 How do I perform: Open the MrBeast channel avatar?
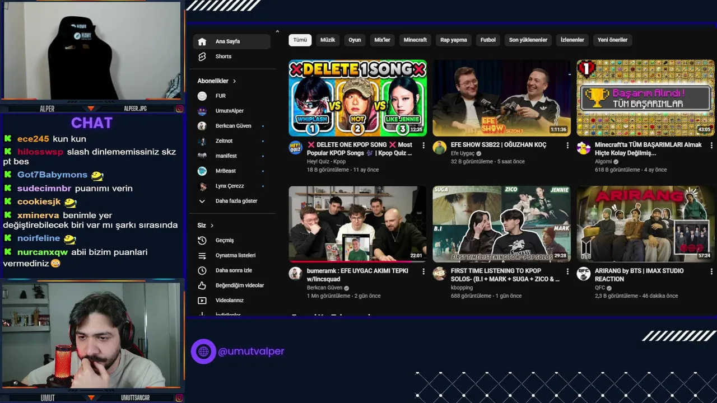[202, 171]
